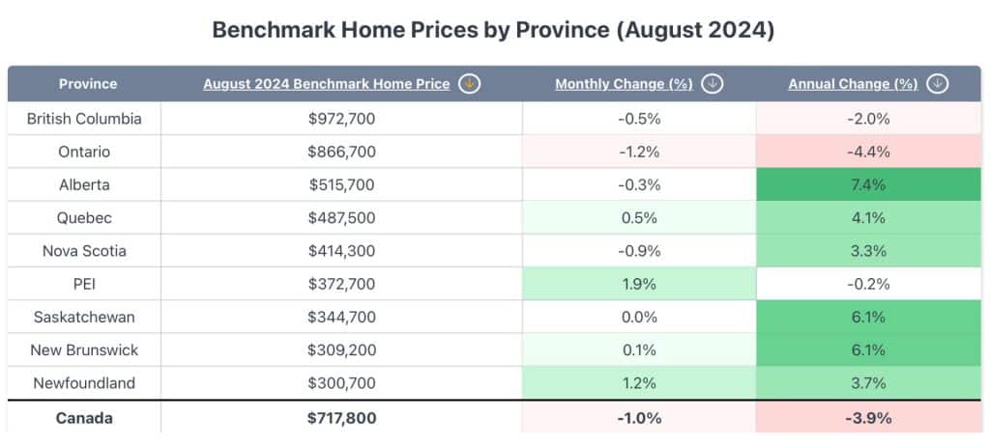Click Alberta's 7.4% annual change green cell
Screen dimensions: 990x446
point(867,185)
